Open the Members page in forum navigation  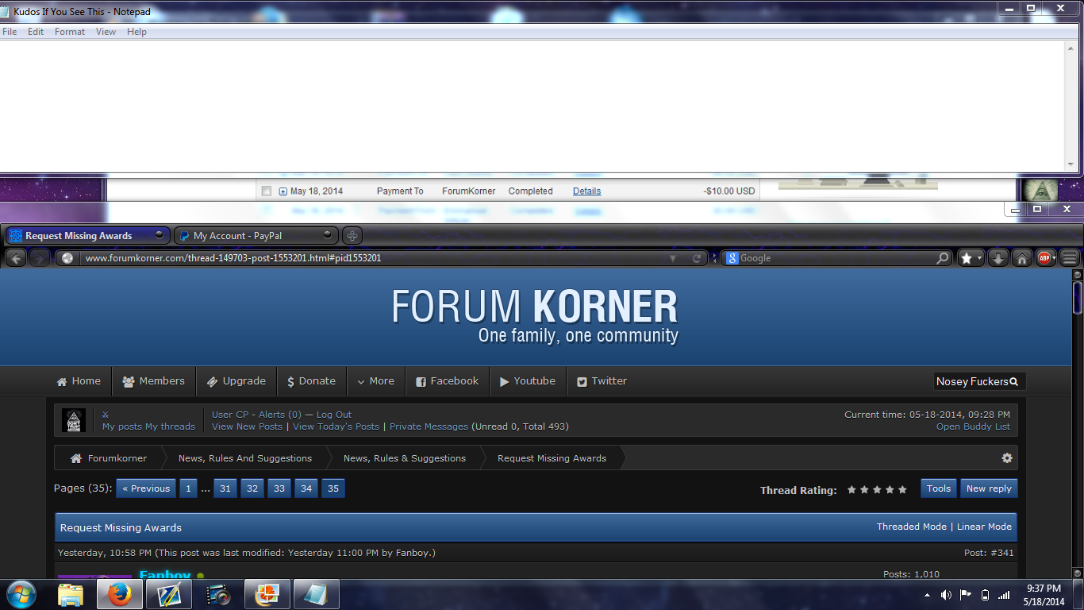(153, 381)
